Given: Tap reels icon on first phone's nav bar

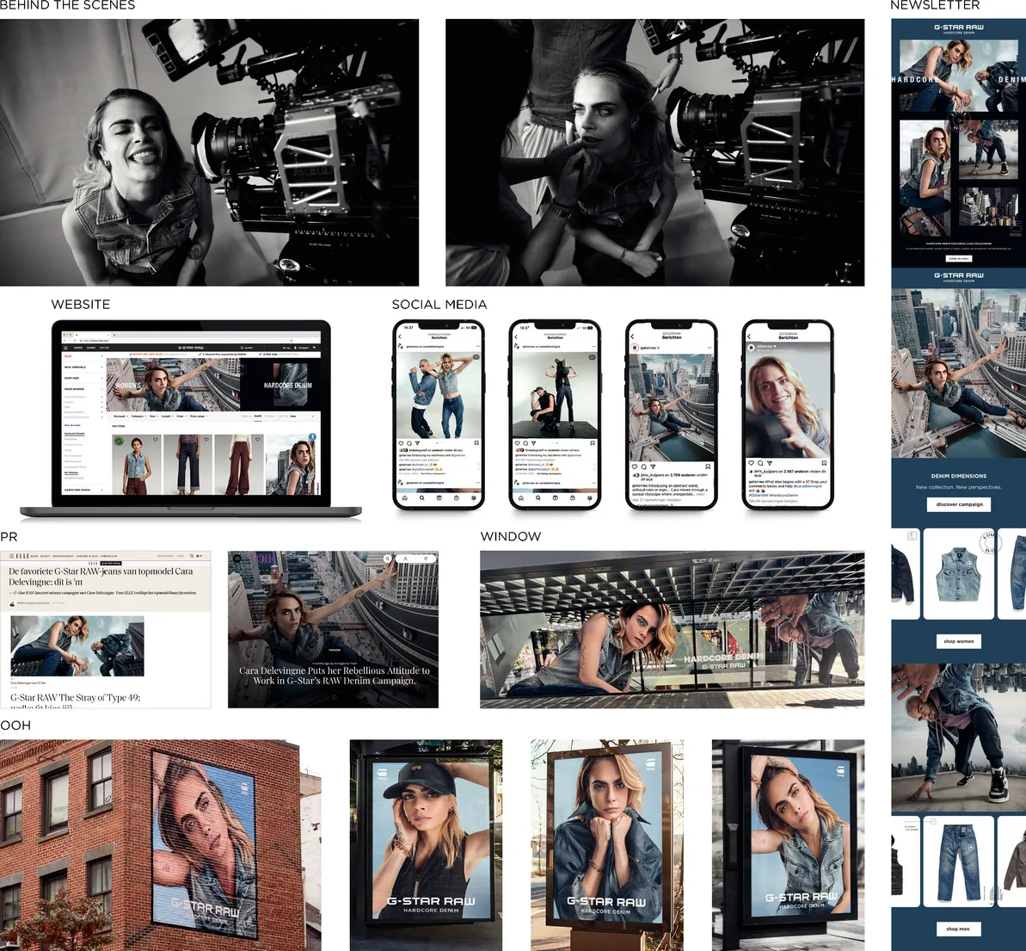Looking at the screenshot, I should 439,497.
